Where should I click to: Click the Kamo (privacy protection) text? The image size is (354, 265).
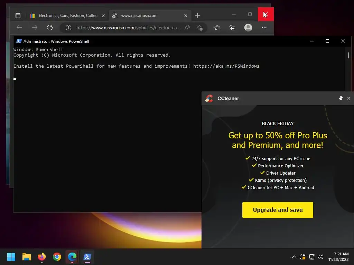[x=281, y=180]
